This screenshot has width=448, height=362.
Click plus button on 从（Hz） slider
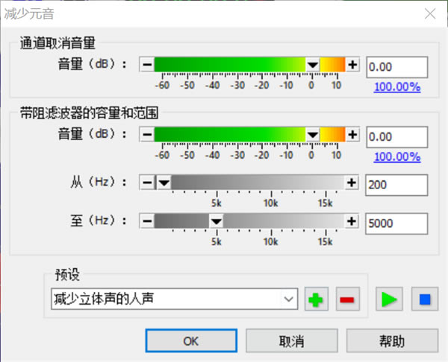click(x=350, y=182)
